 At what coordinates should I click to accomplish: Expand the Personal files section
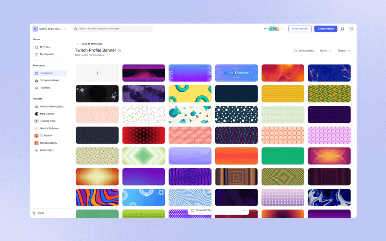click(x=244, y=210)
